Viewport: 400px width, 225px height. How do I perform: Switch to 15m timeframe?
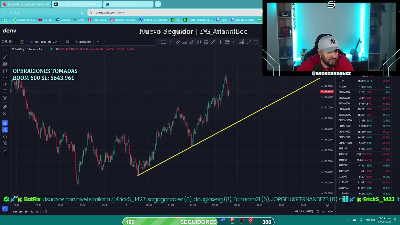[43, 42]
